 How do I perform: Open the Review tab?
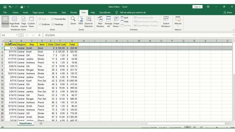tap(73, 12)
